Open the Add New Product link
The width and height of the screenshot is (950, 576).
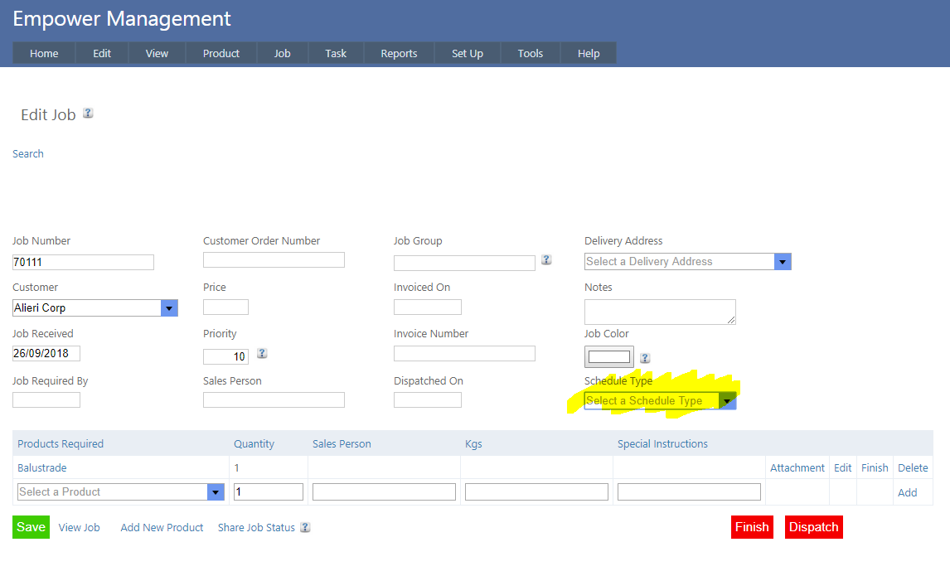(162, 527)
